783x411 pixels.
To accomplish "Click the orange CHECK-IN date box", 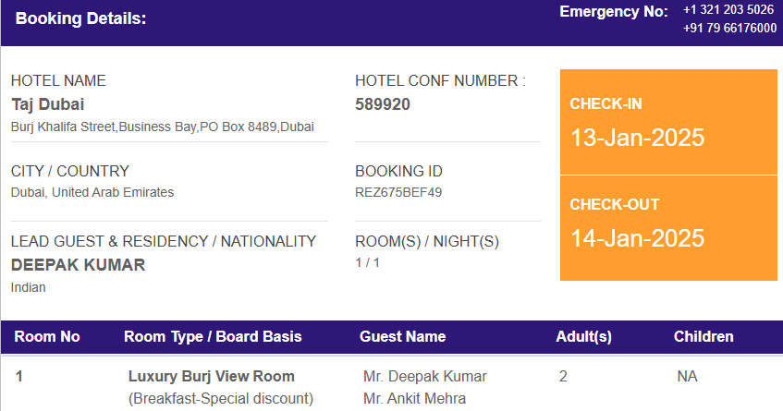I will pos(668,122).
